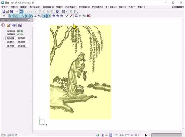Open the 文件(F) menu
This screenshot has width=185, height=137.
pos(5,7)
